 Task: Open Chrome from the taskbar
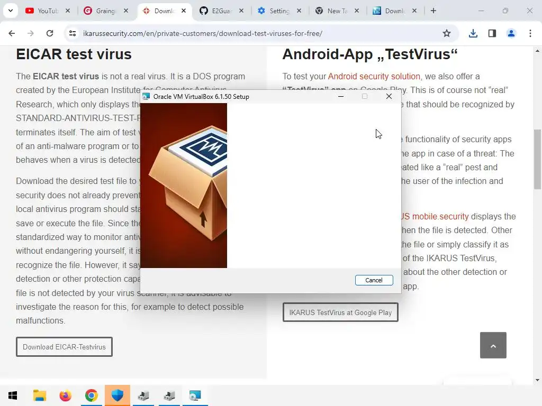tap(91, 395)
